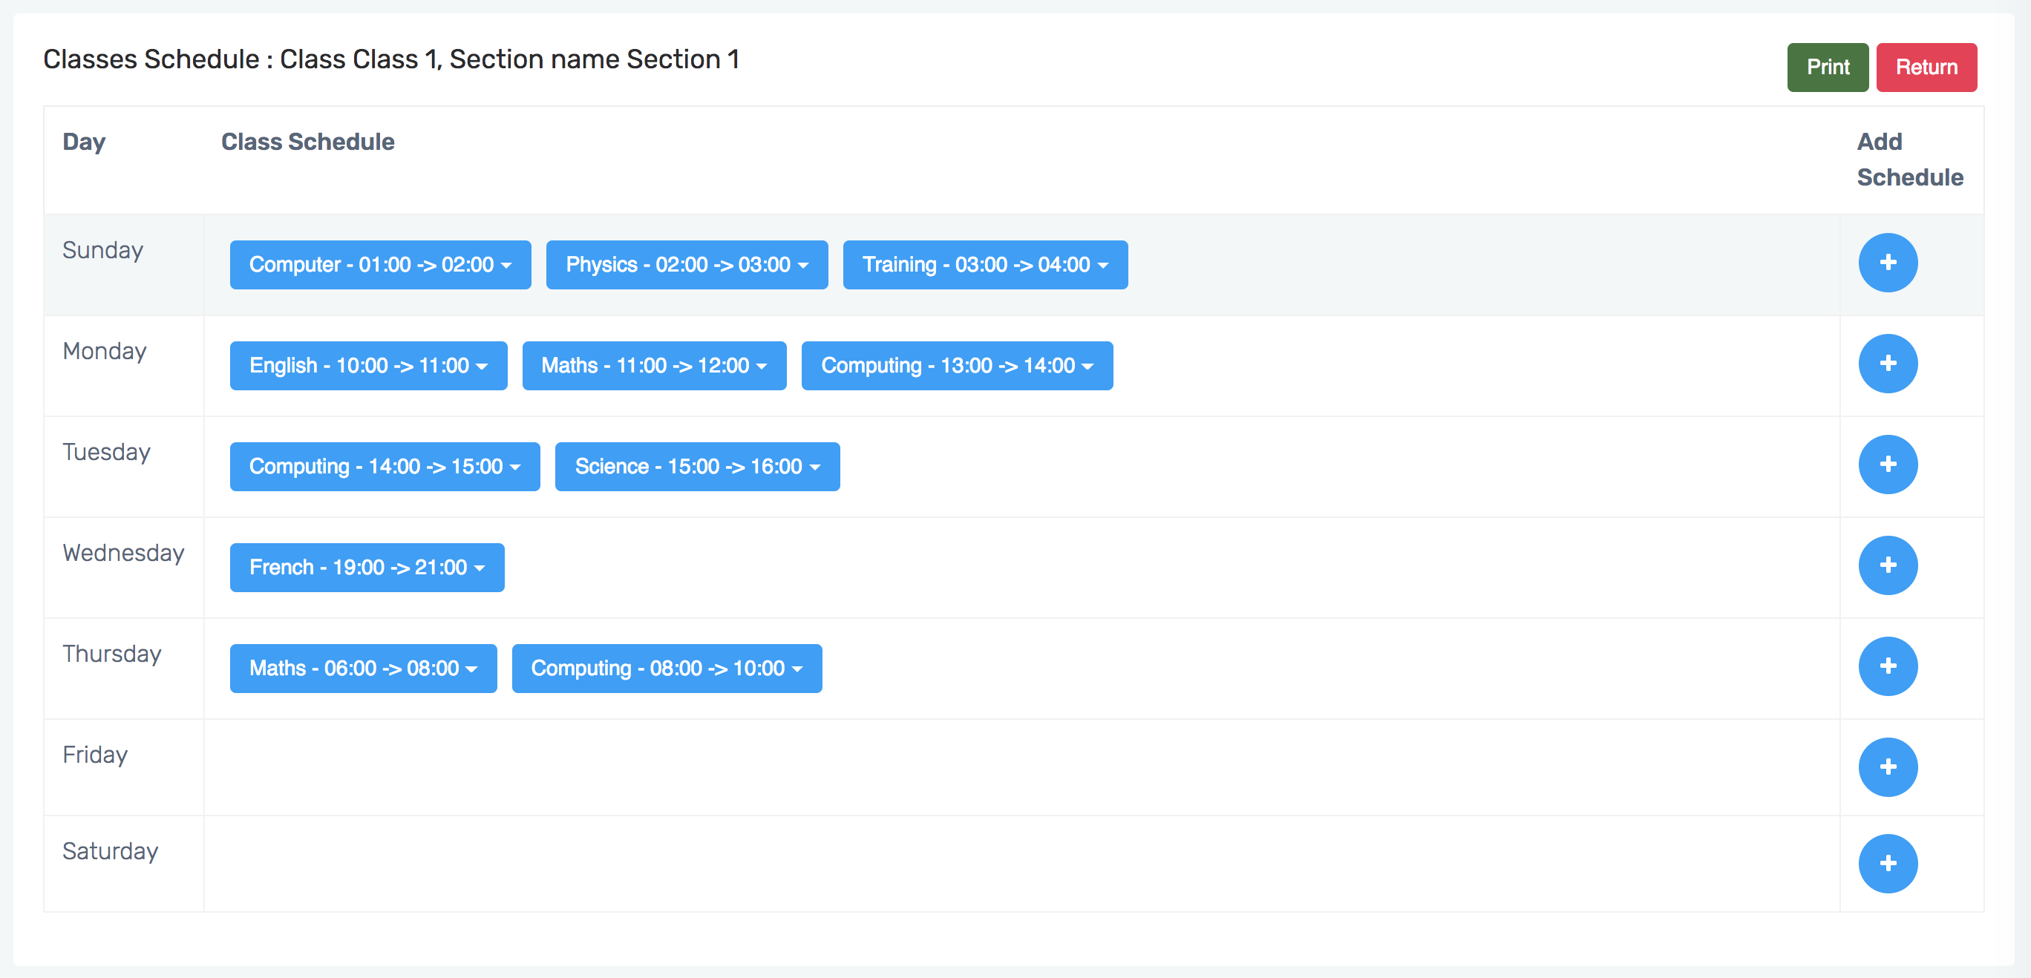Click the plus icon for Tuesday
The image size is (2031, 978).
1888,465
